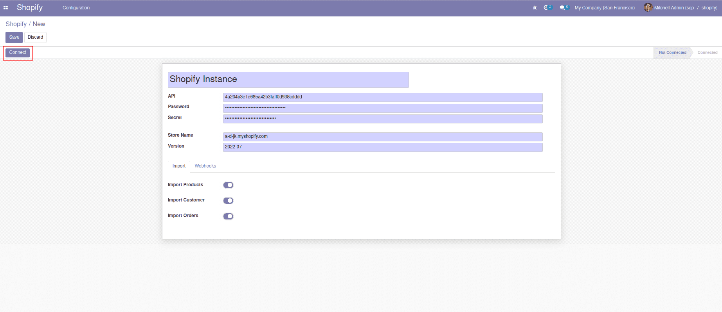Screen dimensions: 722x312
Task: Click the Store Name label
Action: (180, 135)
